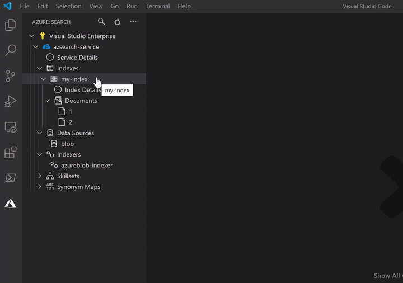
Task: Open the Help menu
Action: 184,6
